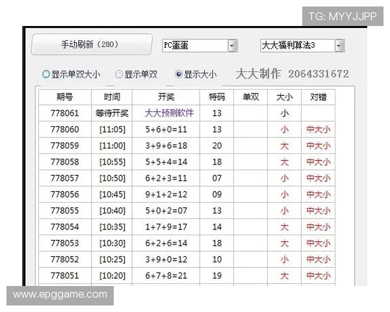The image size is (390, 312).
Task: Click the [10:20] time cell
Action: click(x=112, y=276)
